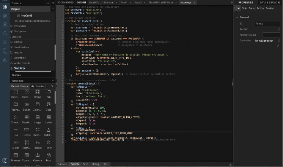Select the DataGrid widget icon
The height and width of the screenshot is (167, 283).
(27, 117)
